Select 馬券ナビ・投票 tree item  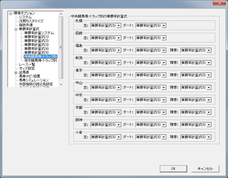30,76
